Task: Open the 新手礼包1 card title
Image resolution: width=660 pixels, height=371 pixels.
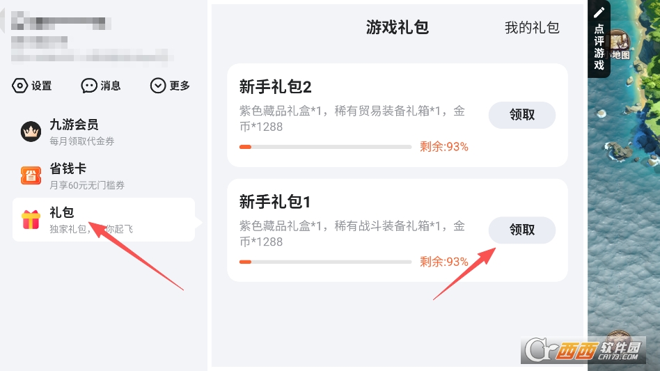Action: coord(275,202)
